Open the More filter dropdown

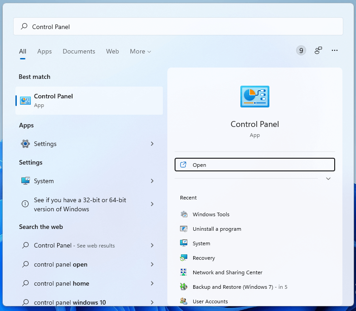[x=140, y=52]
